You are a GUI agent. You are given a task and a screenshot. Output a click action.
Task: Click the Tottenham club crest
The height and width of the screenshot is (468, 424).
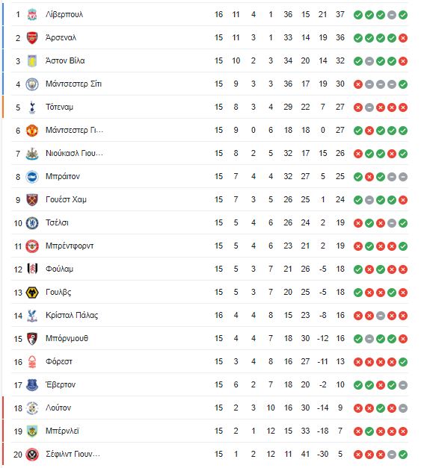tap(32, 107)
